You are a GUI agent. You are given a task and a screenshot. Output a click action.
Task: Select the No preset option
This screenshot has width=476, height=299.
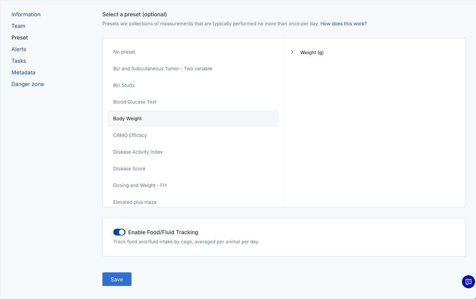click(x=124, y=52)
